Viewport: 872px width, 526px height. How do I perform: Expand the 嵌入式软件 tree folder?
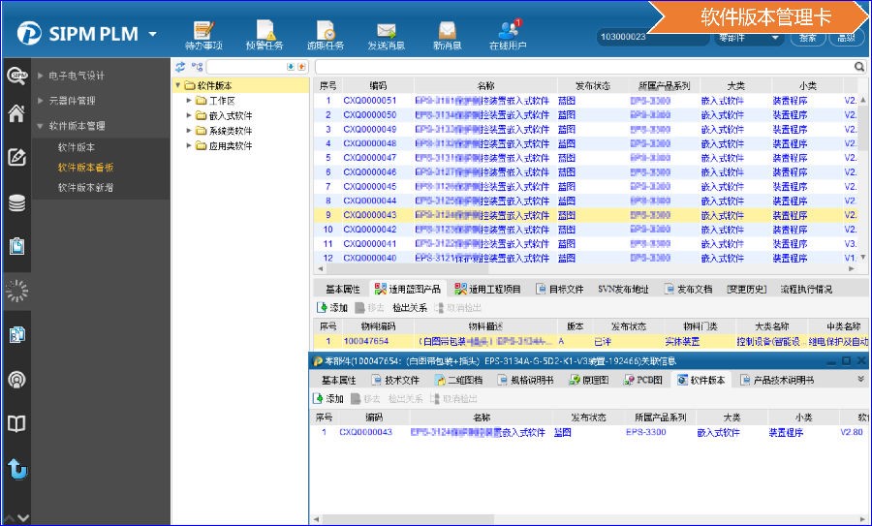pos(189,116)
